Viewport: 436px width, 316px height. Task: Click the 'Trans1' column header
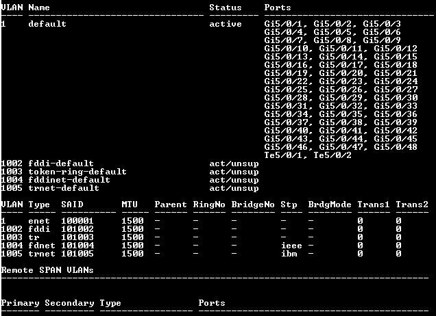point(374,205)
